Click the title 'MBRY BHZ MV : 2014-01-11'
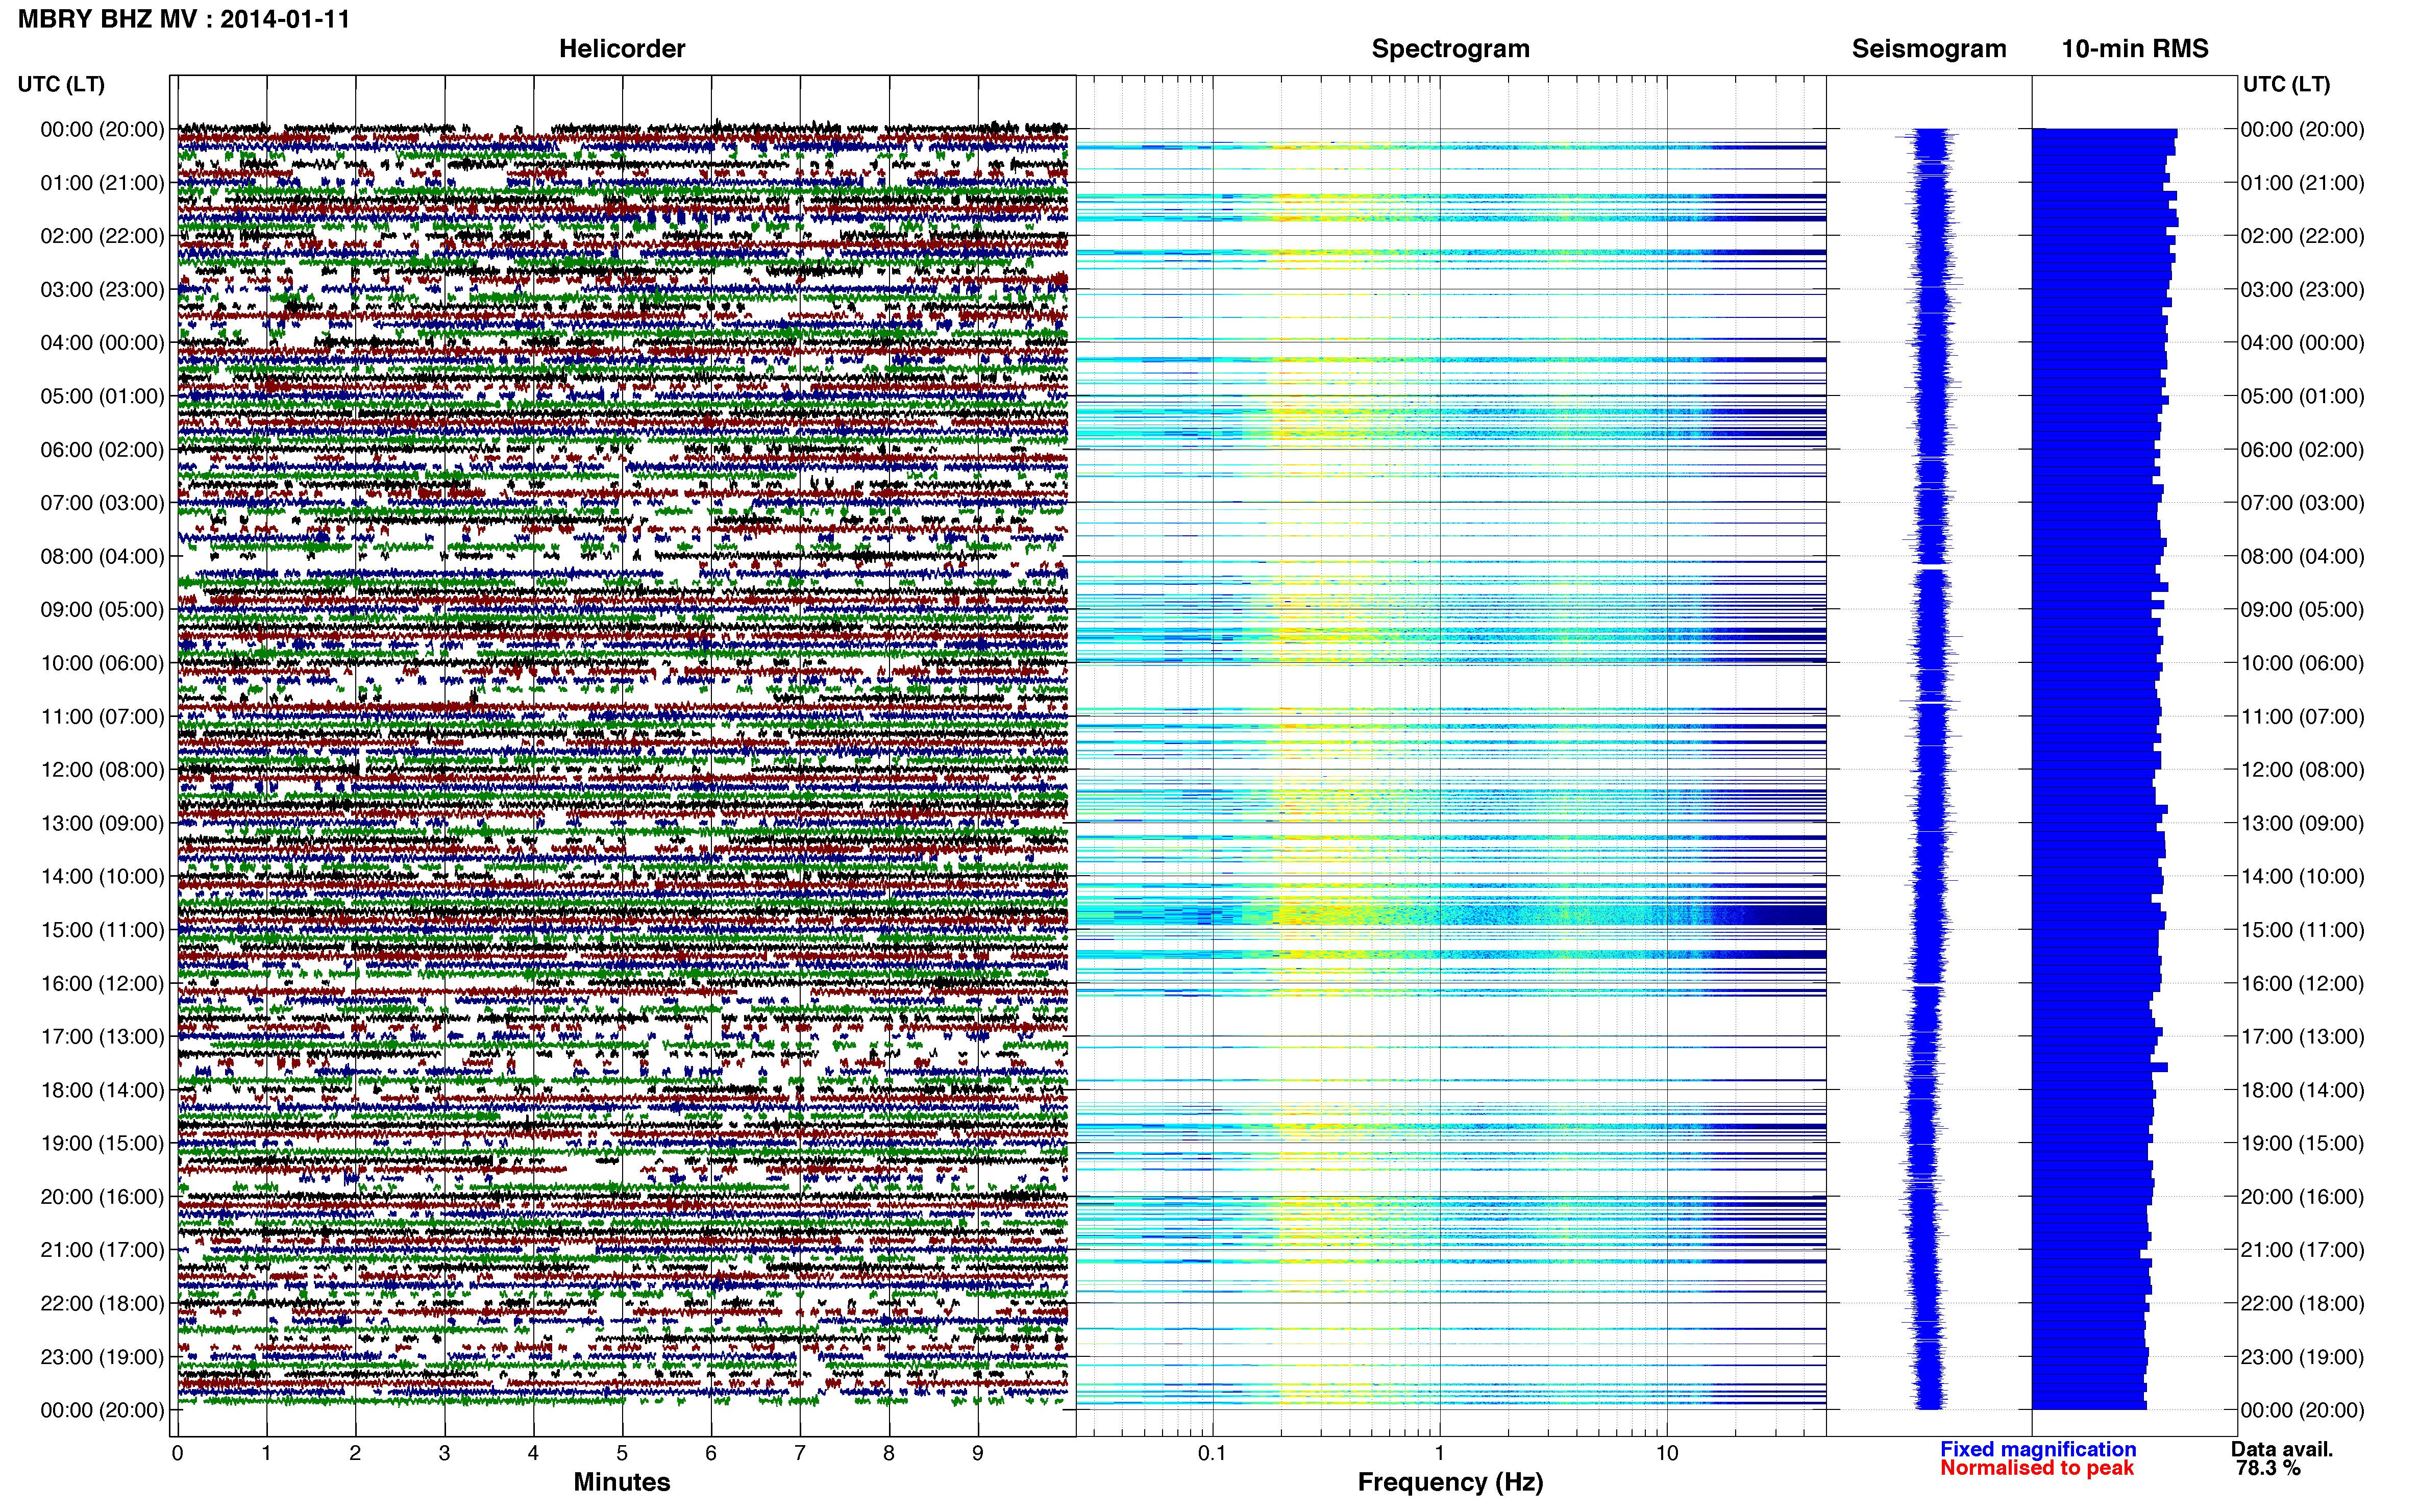2419x1512 pixels. [184, 19]
